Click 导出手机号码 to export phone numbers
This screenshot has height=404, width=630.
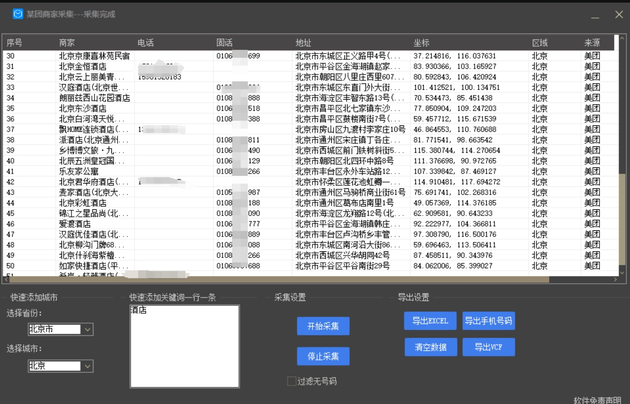point(488,321)
